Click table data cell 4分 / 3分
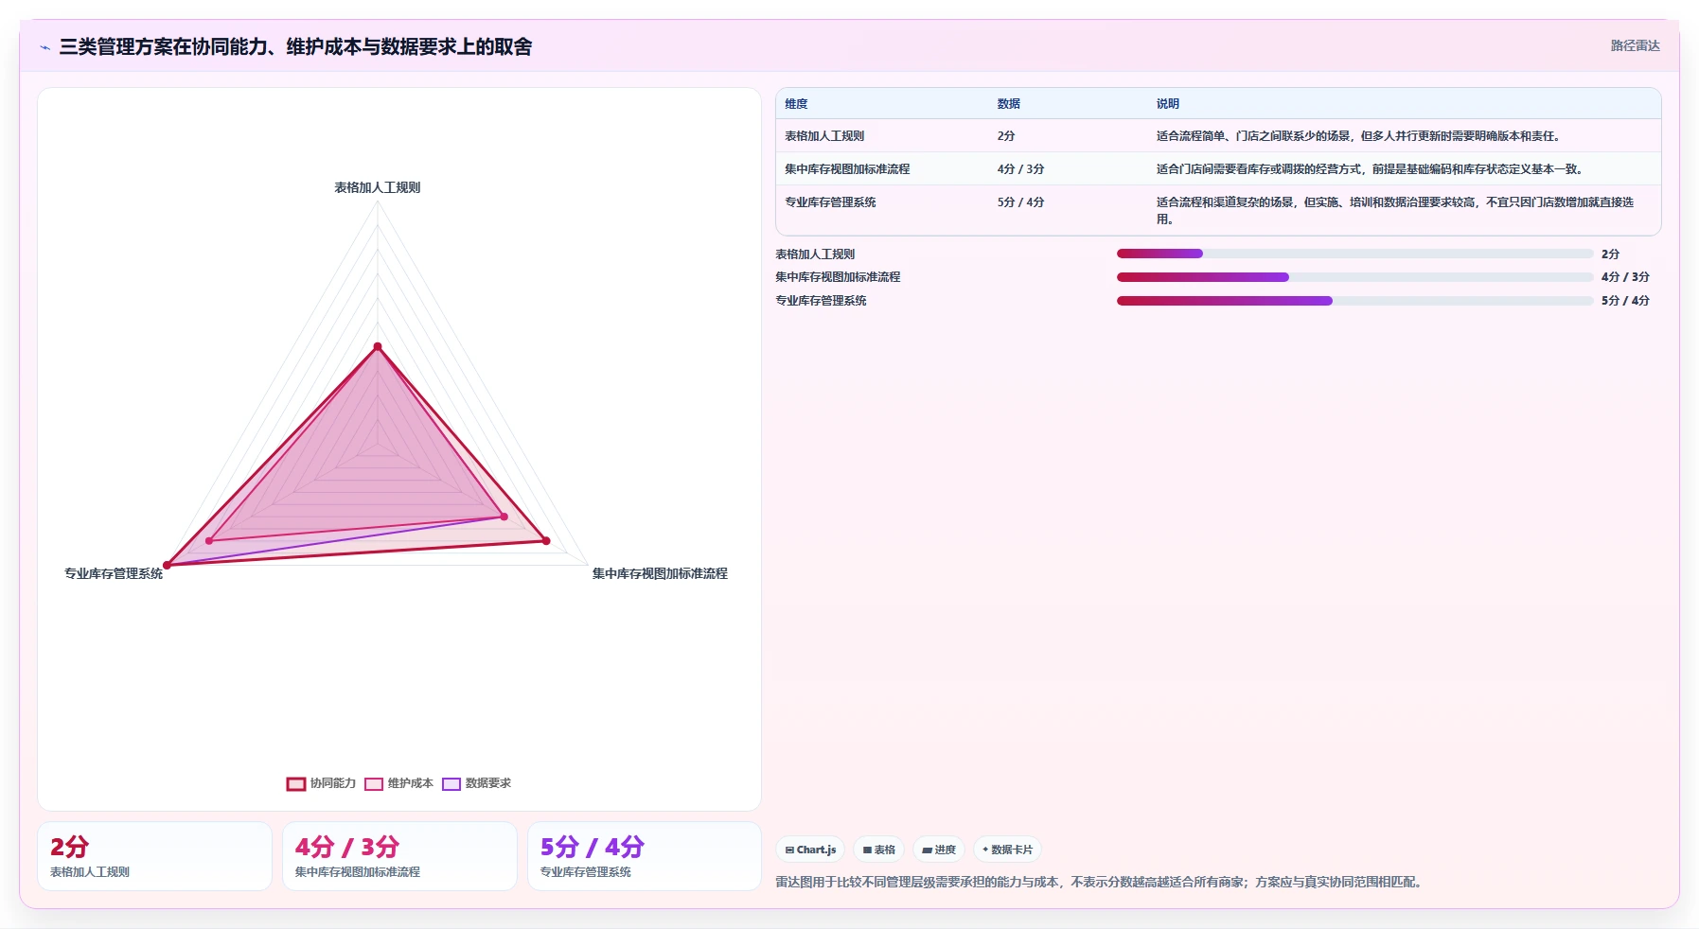 [1020, 169]
